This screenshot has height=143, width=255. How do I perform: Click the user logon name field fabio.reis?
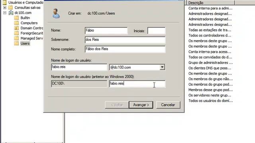[x=79, y=67]
